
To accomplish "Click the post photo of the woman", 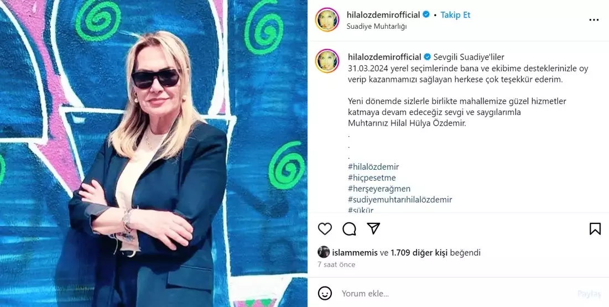I will coord(154,154).
